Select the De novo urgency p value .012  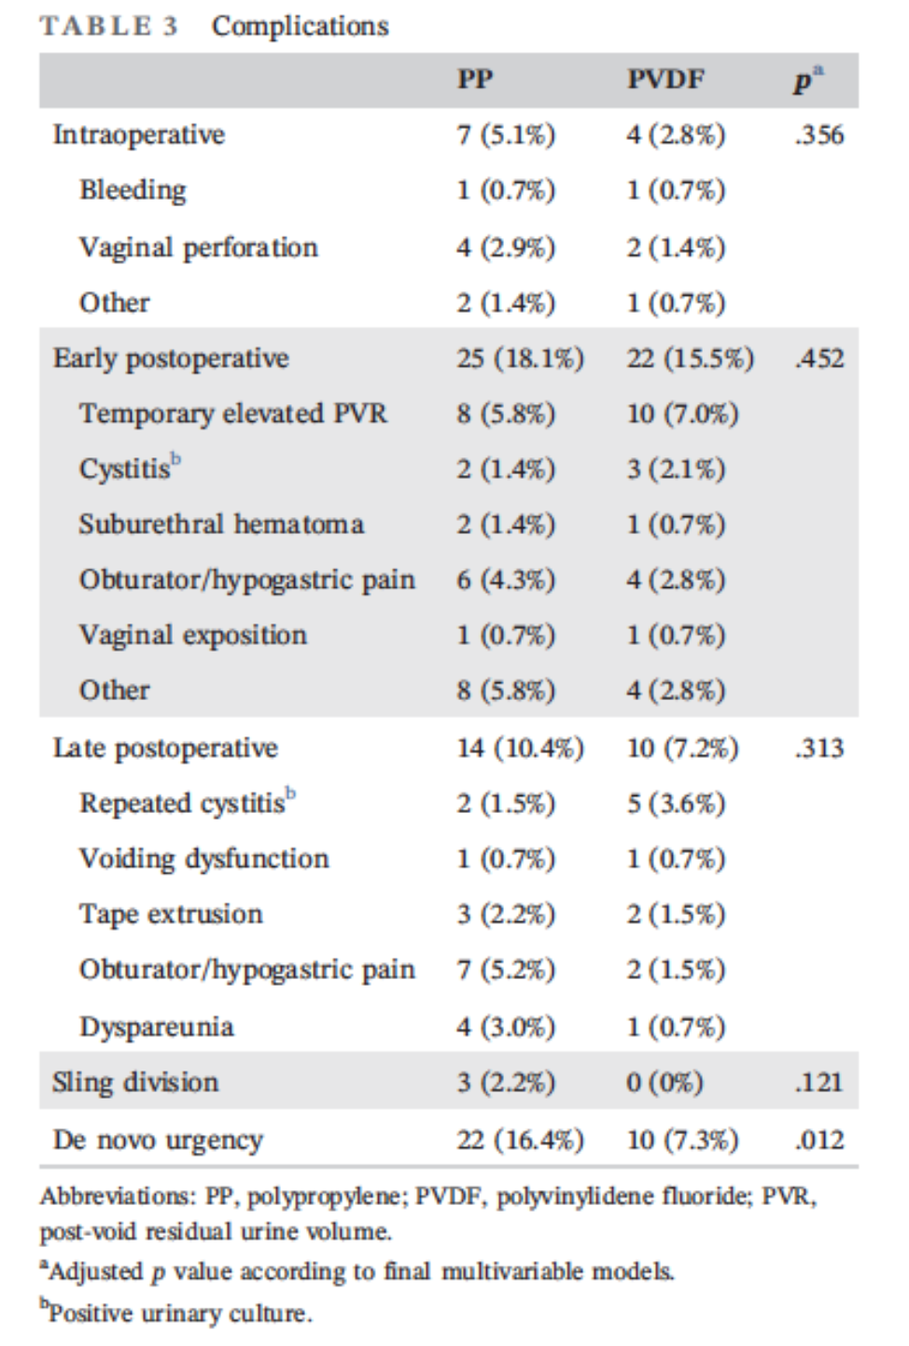point(819,1140)
